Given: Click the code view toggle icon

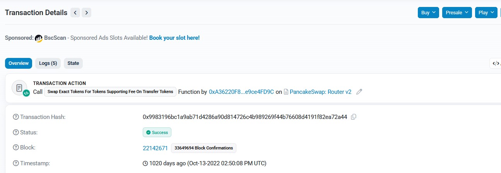Looking at the screenshot, I should pos(496,63).
